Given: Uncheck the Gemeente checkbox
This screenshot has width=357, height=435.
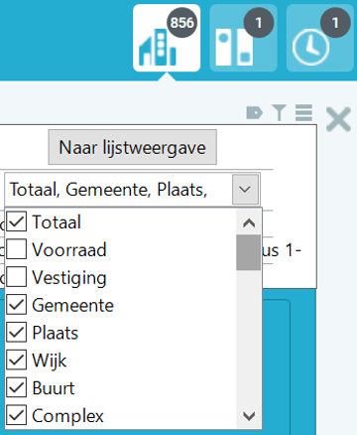Looking at the screenshot, I should tap(16, 305).
